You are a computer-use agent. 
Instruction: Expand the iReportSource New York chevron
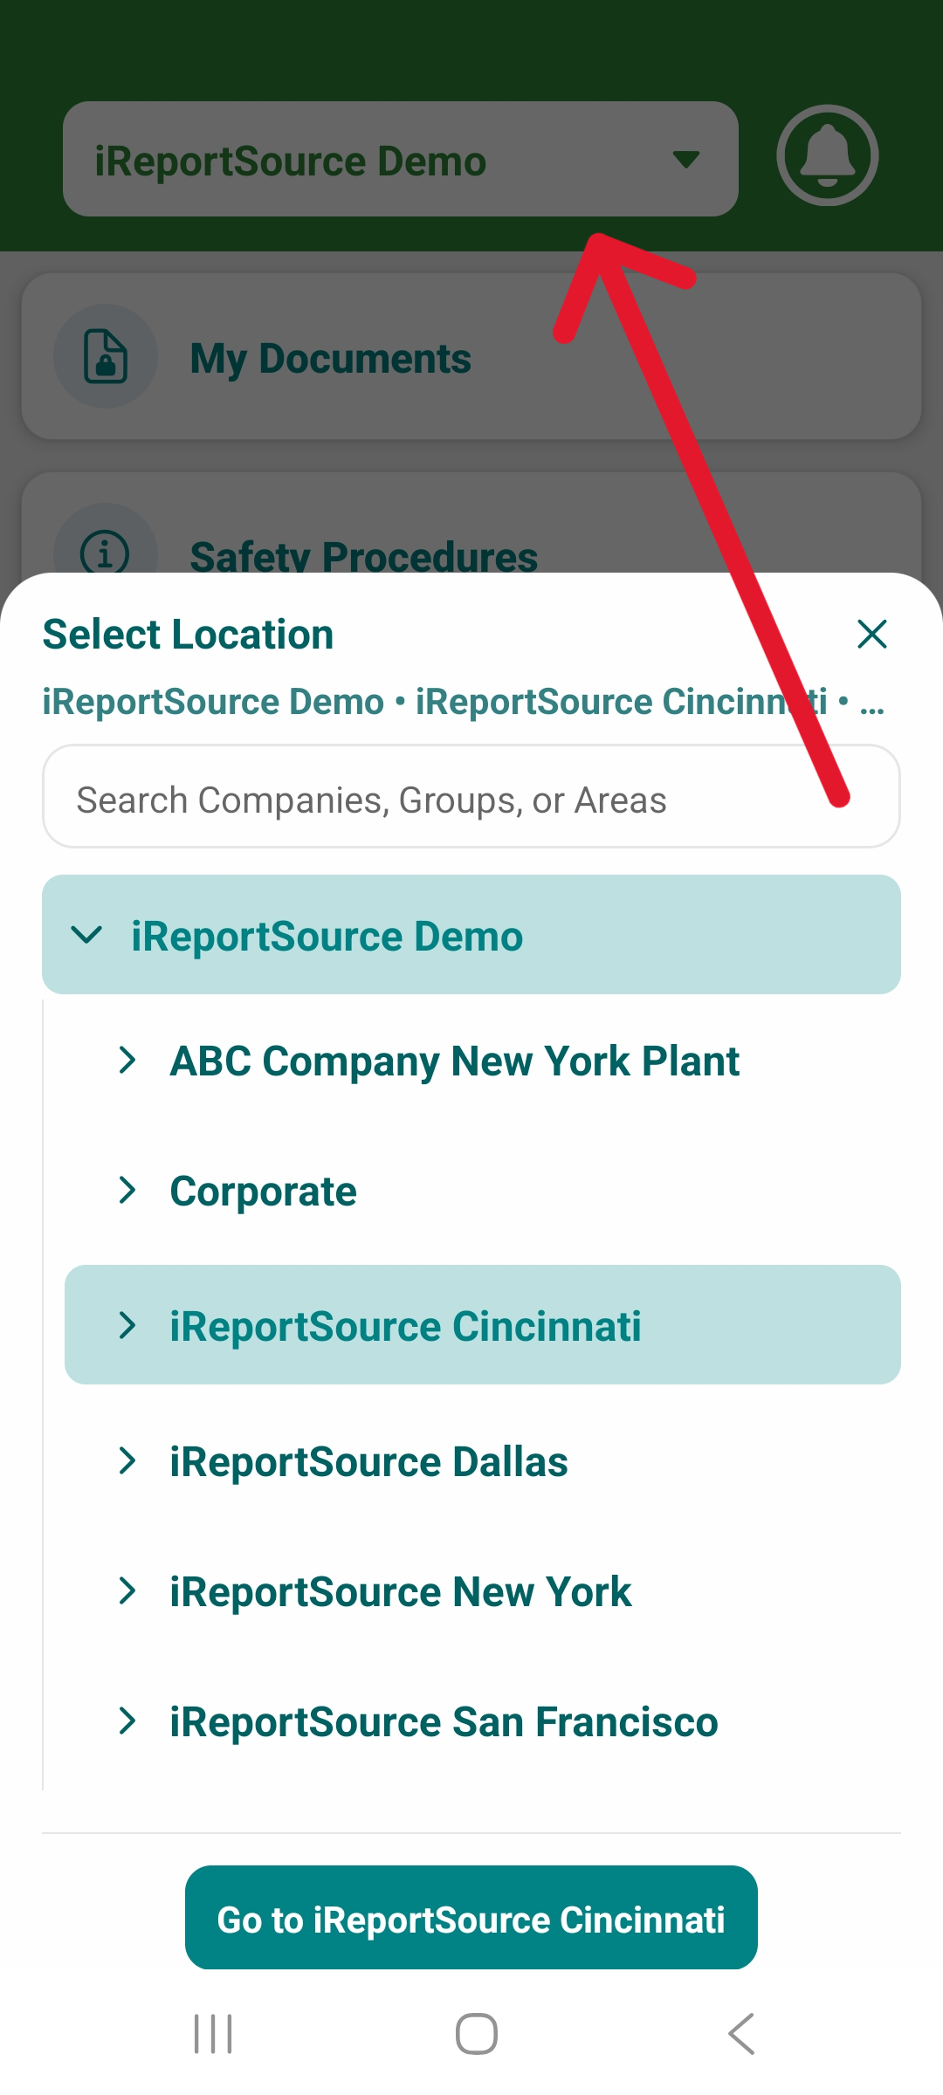(127, 1590)
